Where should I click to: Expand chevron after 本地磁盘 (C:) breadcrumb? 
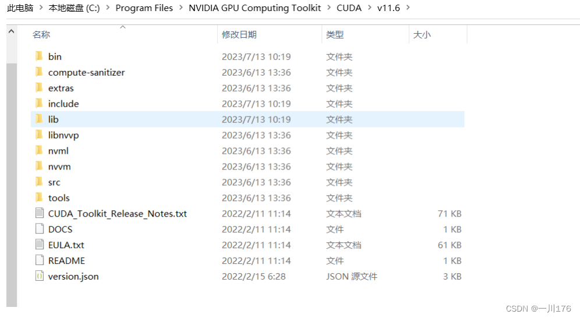click(x=108, y=8)
